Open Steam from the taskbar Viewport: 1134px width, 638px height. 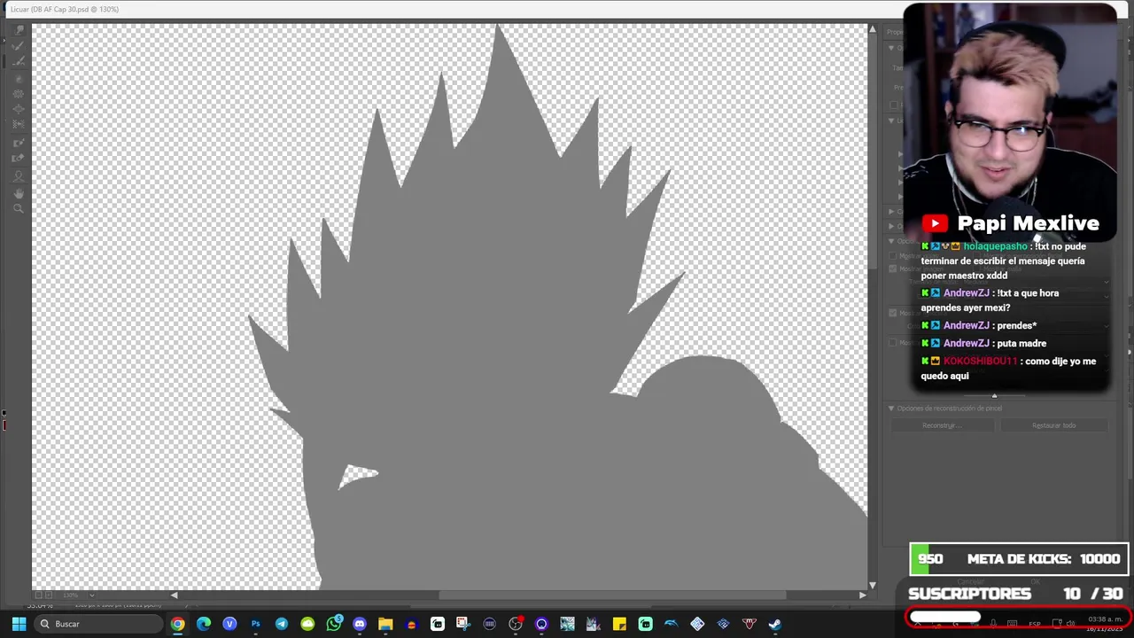point(775,624)
